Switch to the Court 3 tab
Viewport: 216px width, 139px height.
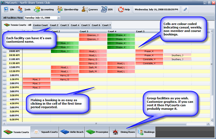point(64,25)
